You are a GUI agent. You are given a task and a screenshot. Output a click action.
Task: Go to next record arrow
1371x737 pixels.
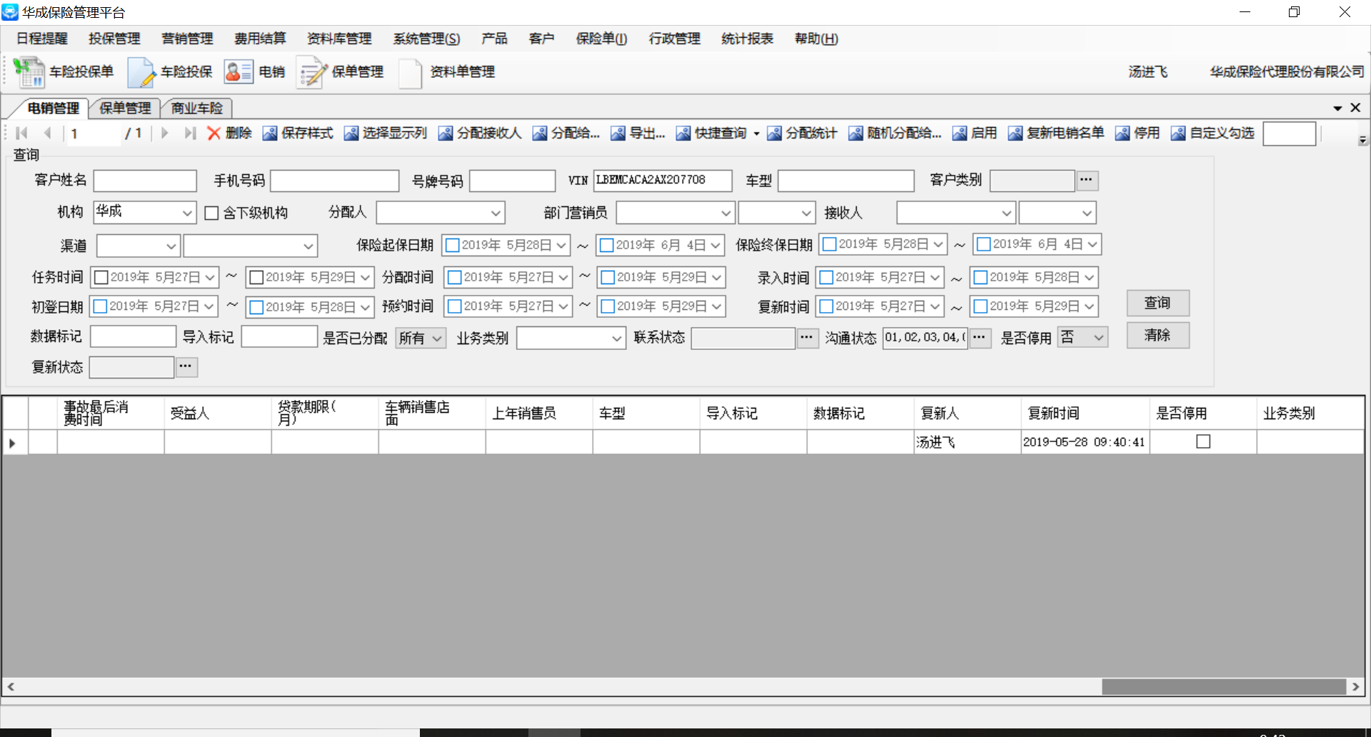(x=165, y=133)
